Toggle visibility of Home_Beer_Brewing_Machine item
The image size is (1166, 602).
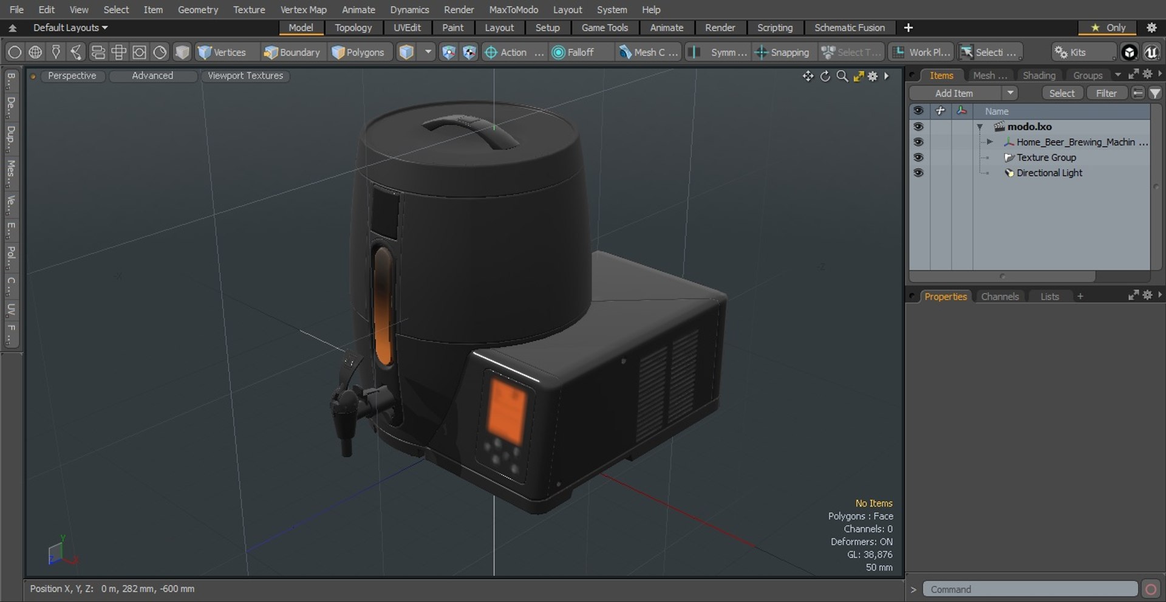click(918, 142)
